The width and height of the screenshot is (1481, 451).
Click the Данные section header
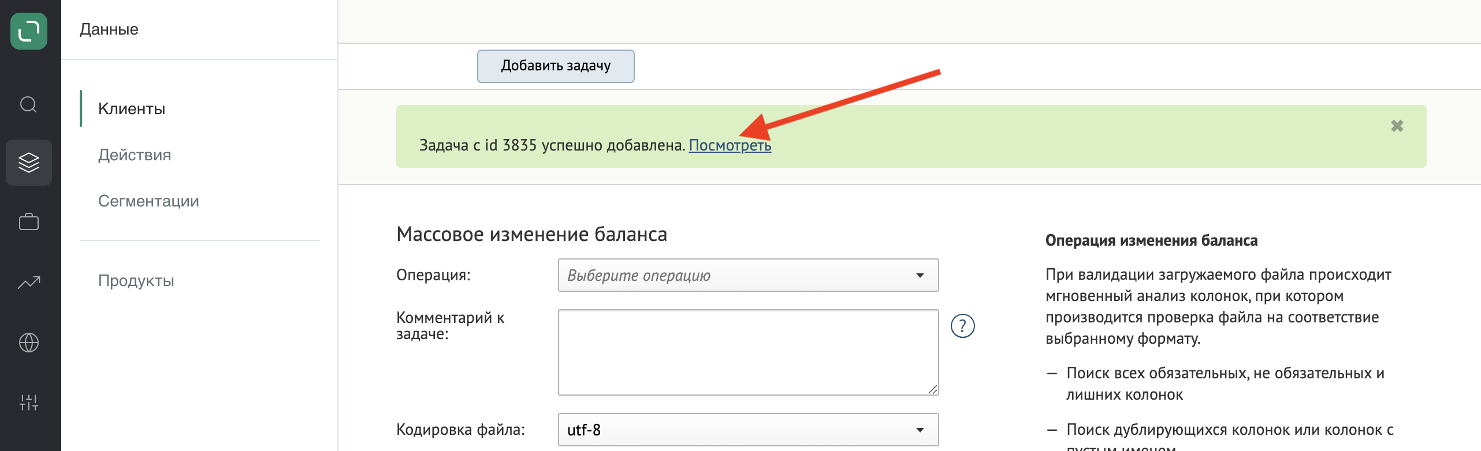(x=109, y=29)
